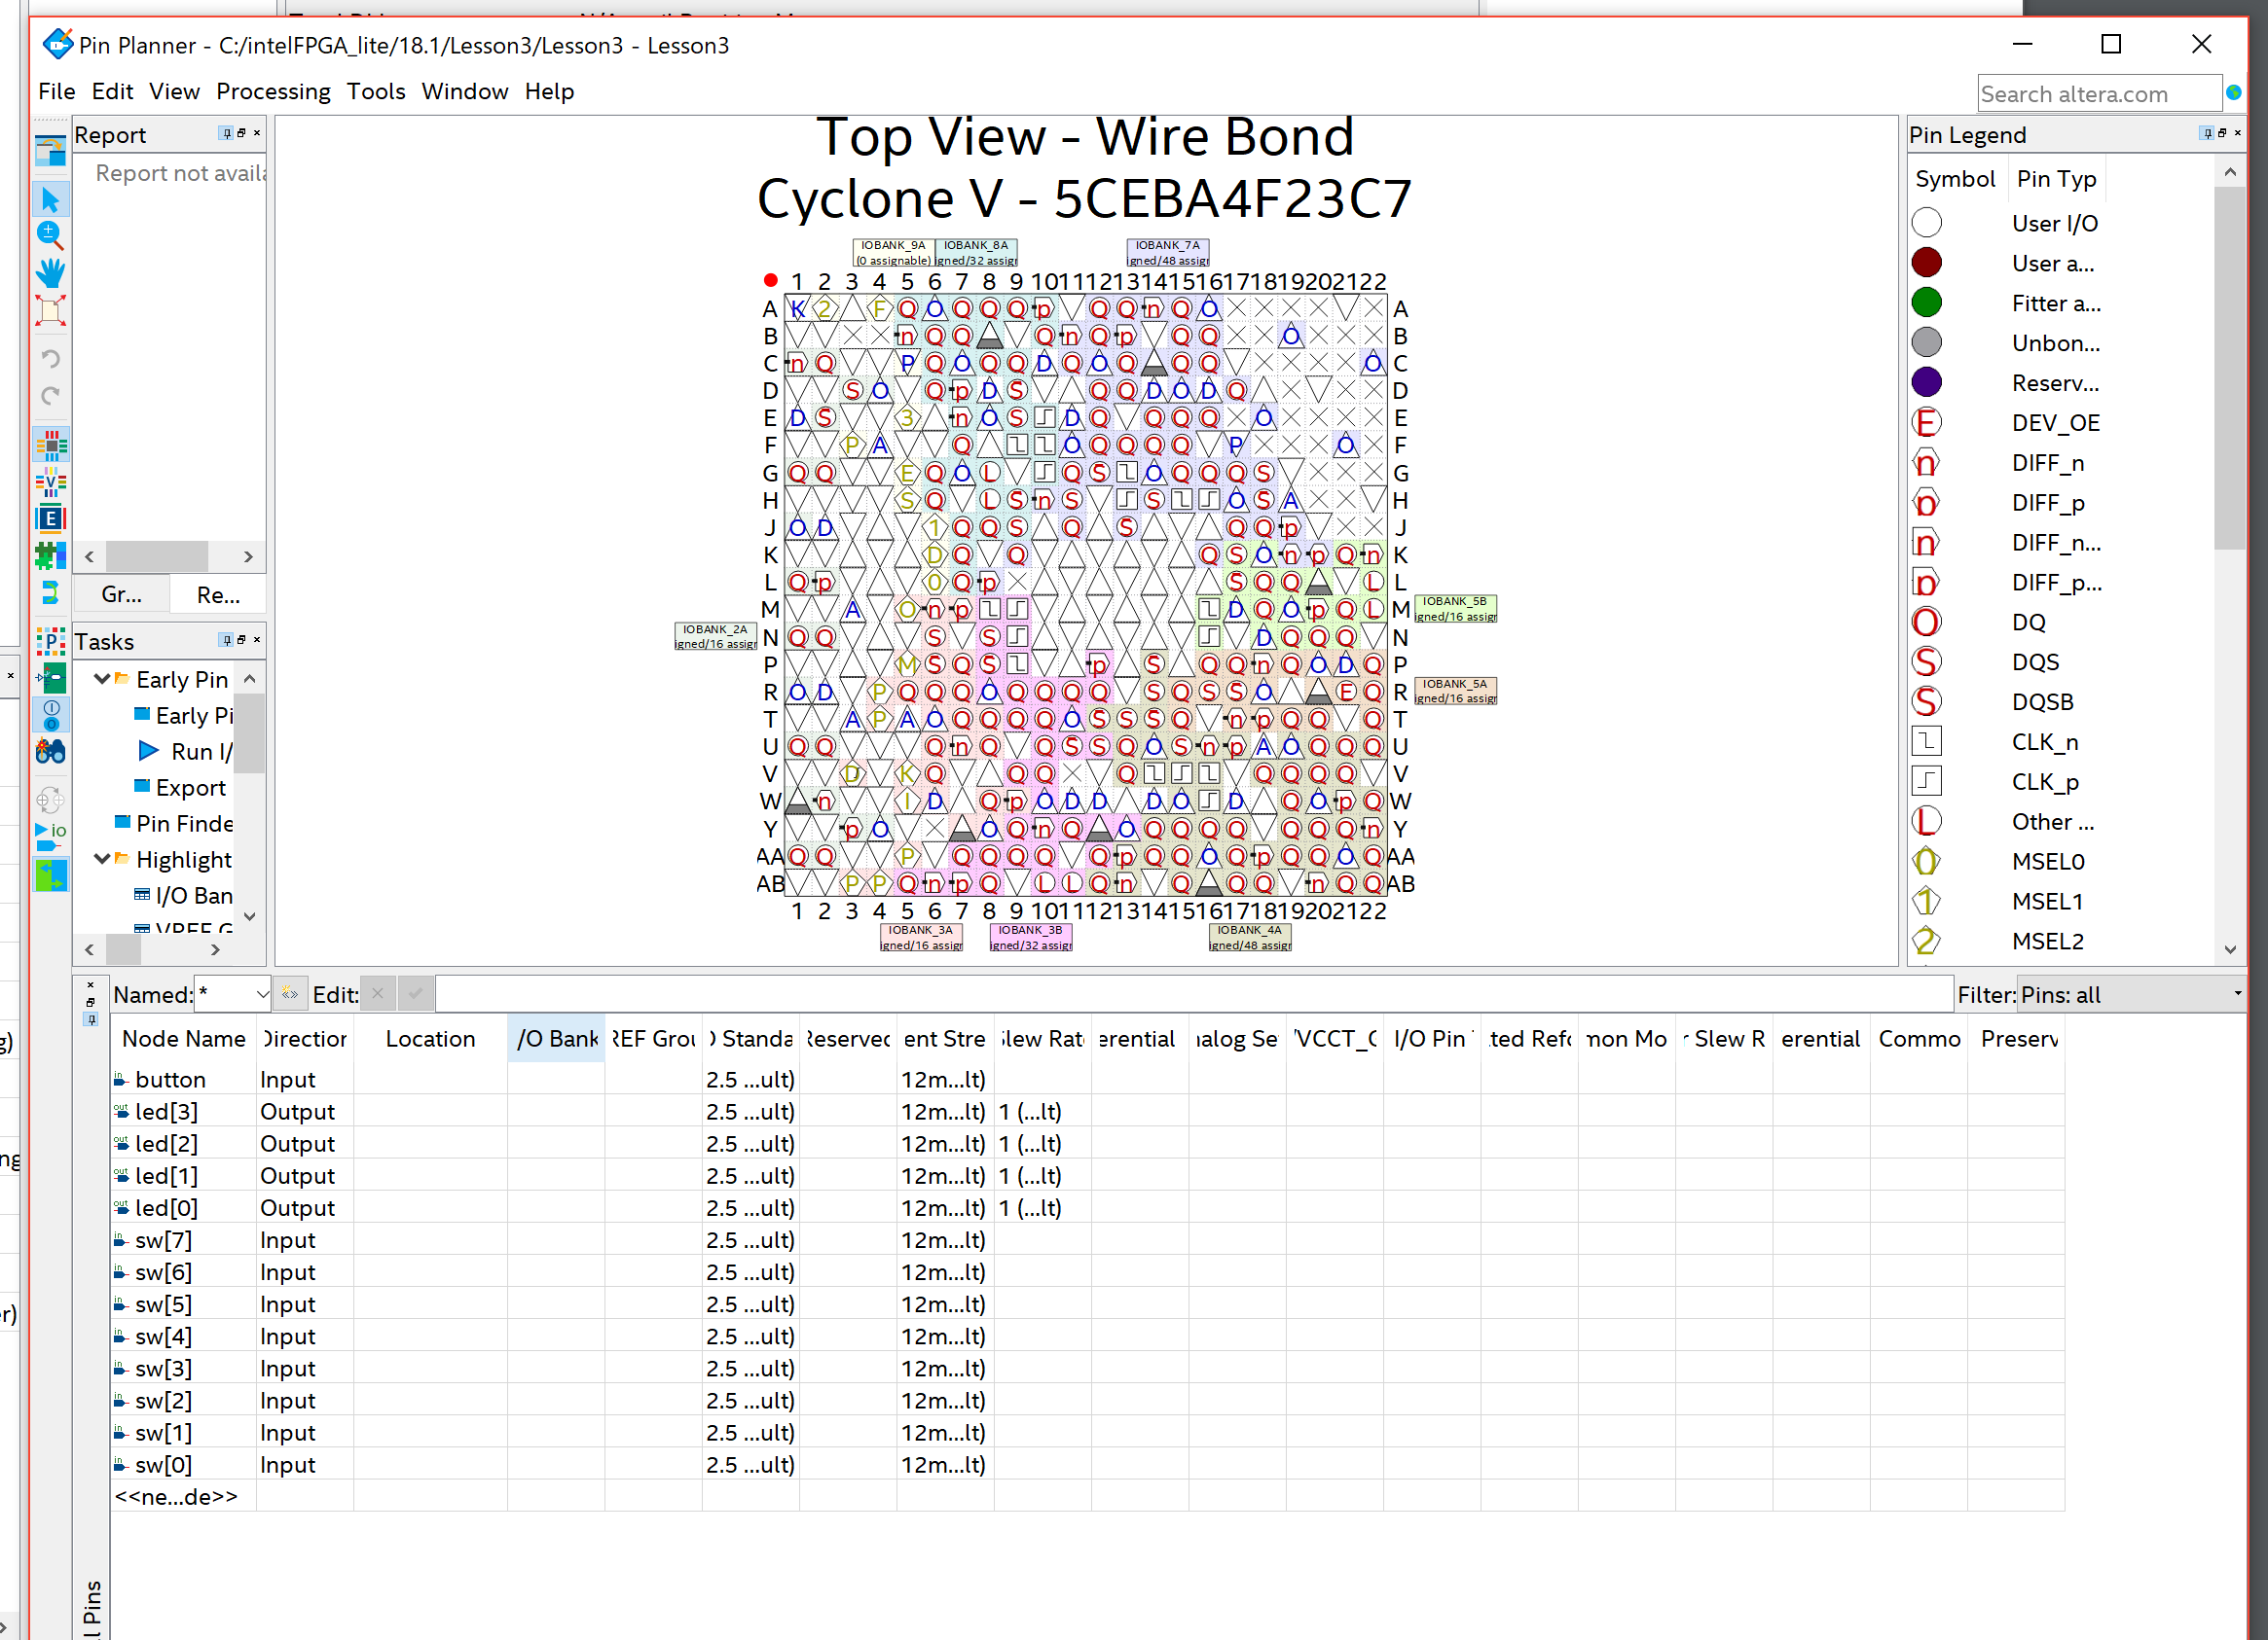Image resolution: width=2268 pixels, height=1640 pixels.
Task: Click the fit-to-window icon
Action: click(x=50, y=311)
